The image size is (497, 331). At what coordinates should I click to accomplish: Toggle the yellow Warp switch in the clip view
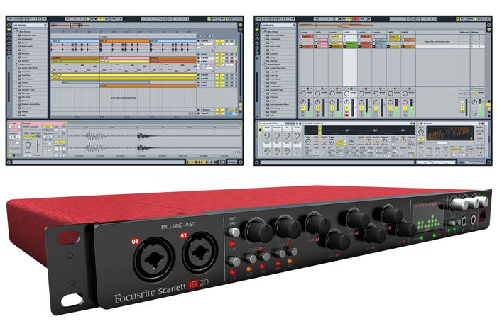[48, 127]
